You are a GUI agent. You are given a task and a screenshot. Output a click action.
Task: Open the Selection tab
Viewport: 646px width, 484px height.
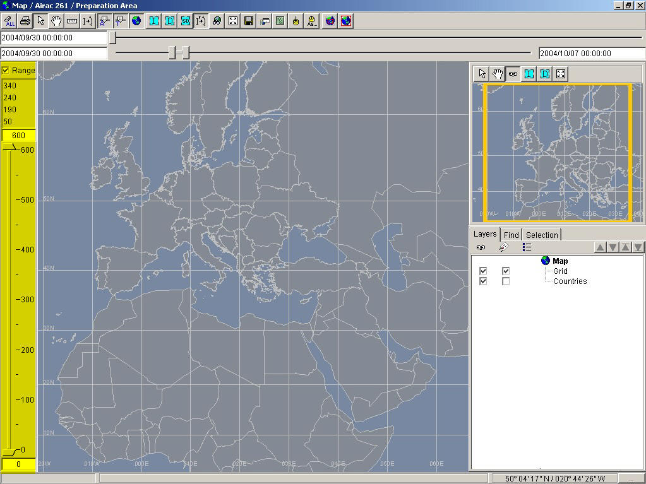pyautogui.click(x=542, y=235)
